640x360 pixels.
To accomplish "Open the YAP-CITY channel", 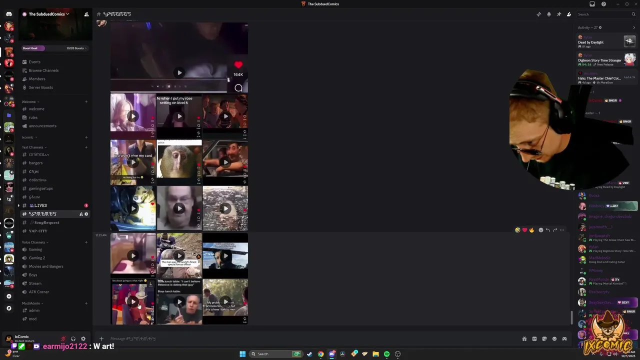I will 55,231.
